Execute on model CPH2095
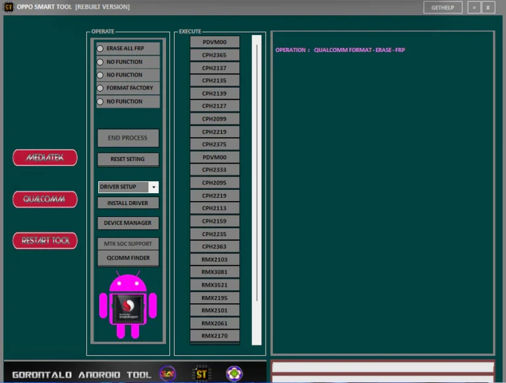Viewport: 506px width, 383px height. pos(215,183)
